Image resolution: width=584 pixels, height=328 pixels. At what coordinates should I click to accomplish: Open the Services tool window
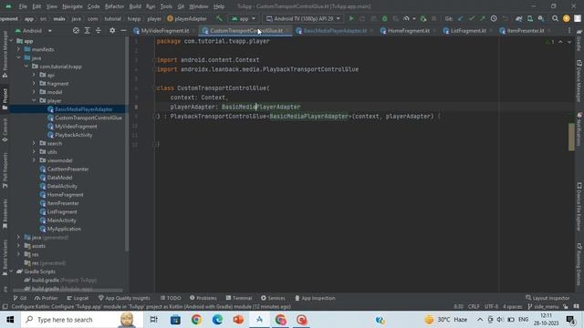click(x=273, y=298)
